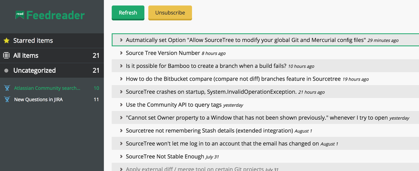Screen dimensions: 419x171
Task: Click the Feedreader title text
Action: point(56,15)
